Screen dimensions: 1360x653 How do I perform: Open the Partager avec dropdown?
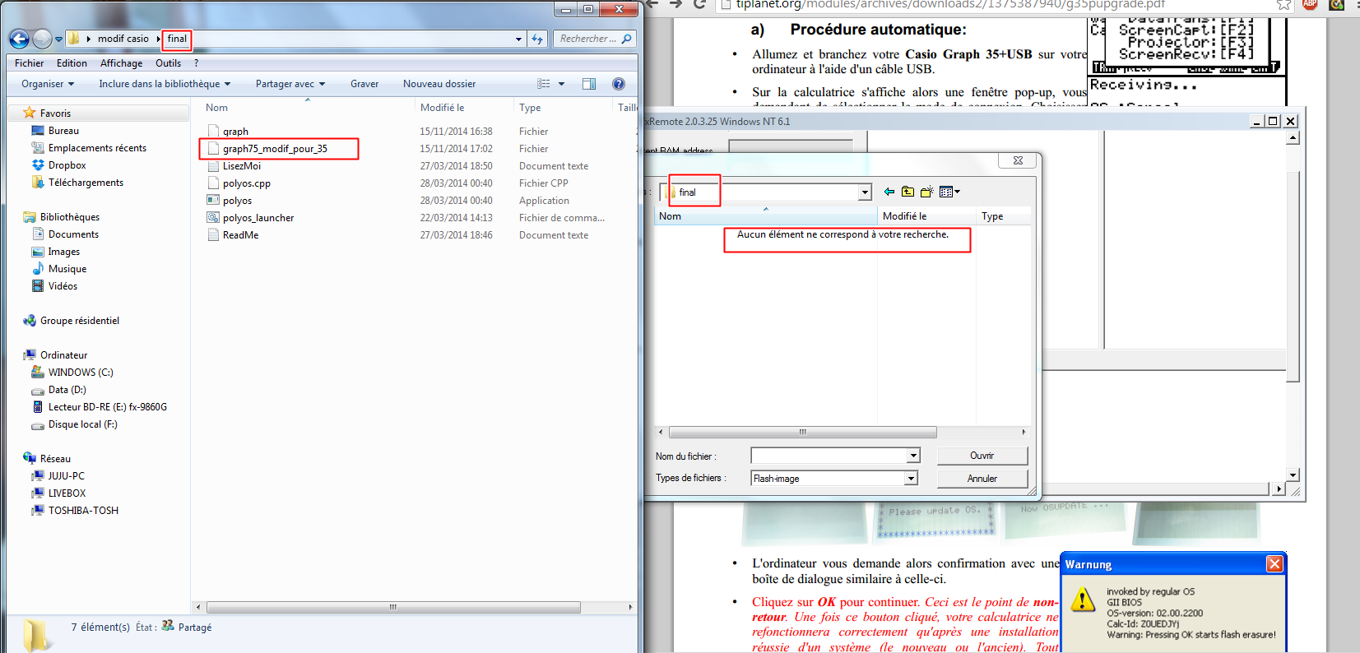[290, 84]
